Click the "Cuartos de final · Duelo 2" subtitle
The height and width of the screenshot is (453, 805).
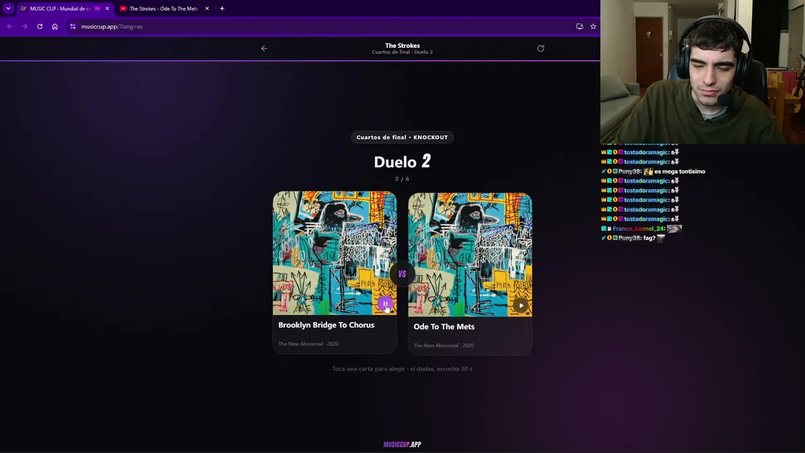pos(402,52)
